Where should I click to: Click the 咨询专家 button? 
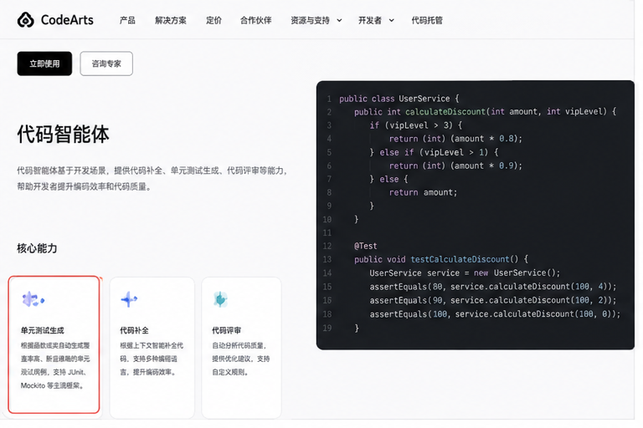tap(106, 64)
